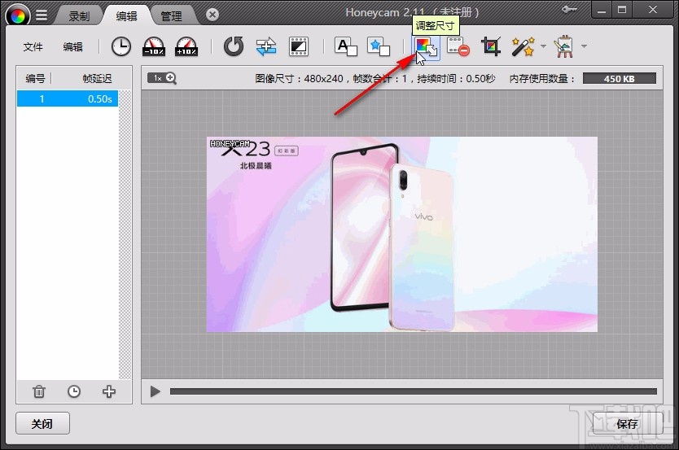Click the 450 KB memory usage bar
The width and height of the screenshot is (679, 450).
click(x=620, y=78)
